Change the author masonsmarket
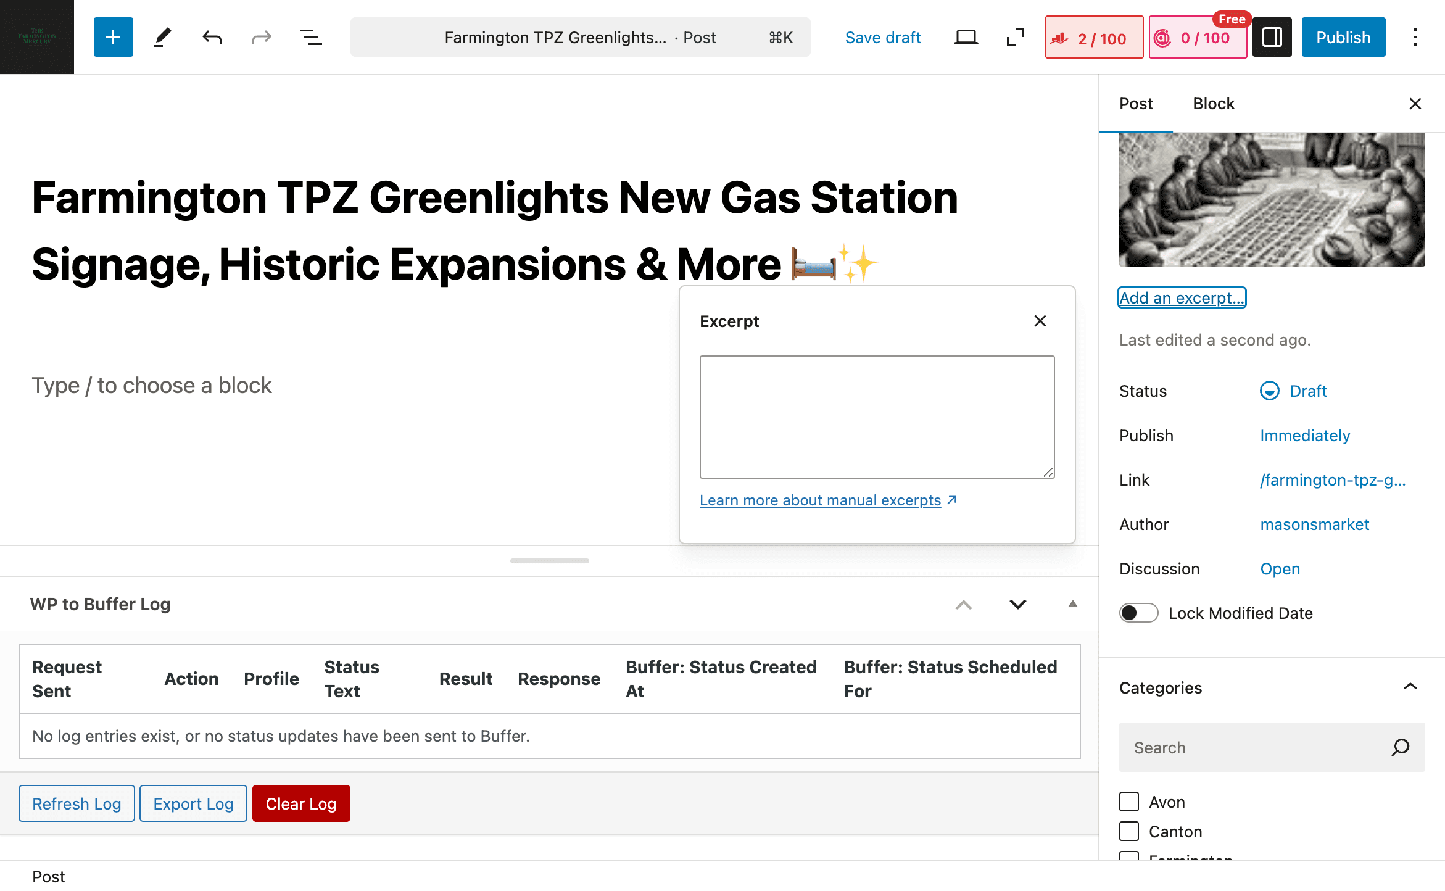1445x891 pixels. 1314,524
